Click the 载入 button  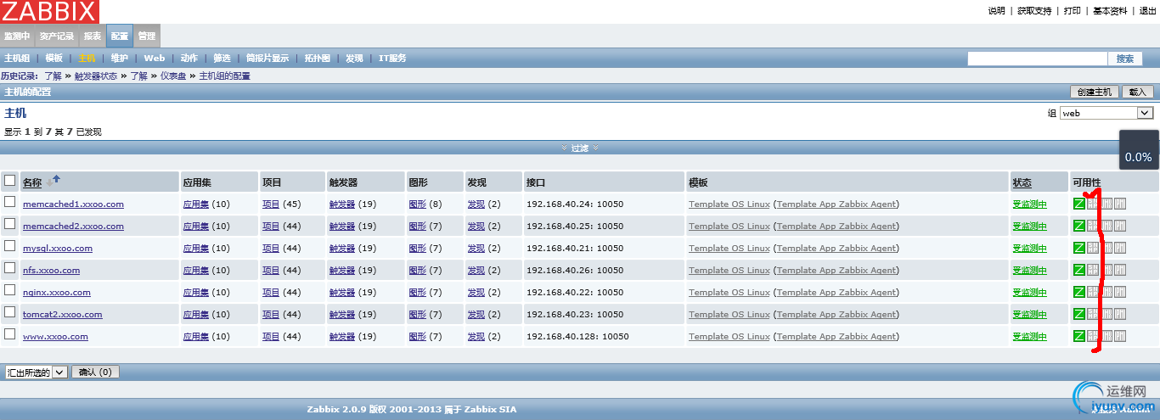1138,92
